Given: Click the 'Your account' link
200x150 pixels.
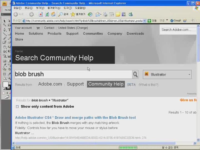Looking at the screenshot, I should click(x=23, y=28).
